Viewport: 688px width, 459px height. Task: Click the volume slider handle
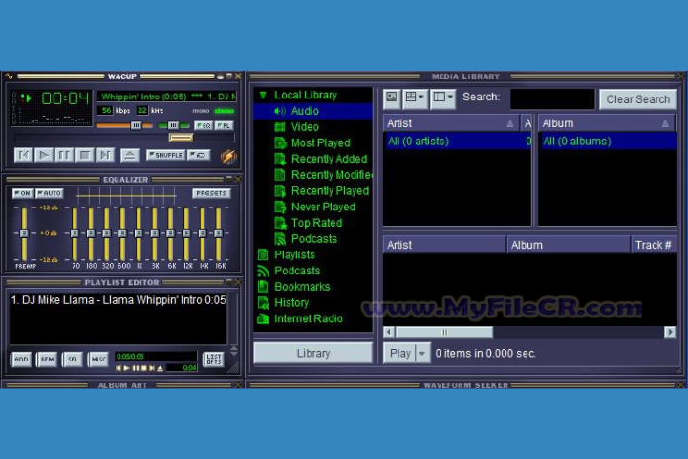tap(136, 125)
